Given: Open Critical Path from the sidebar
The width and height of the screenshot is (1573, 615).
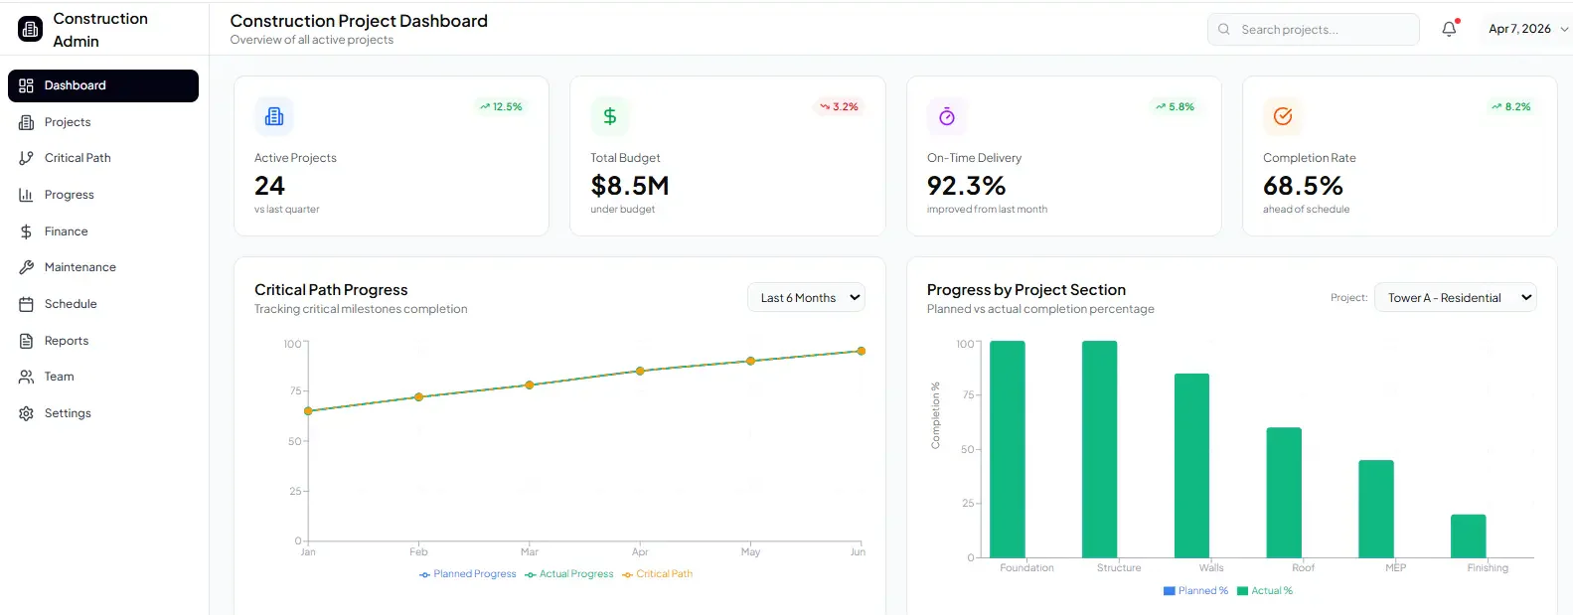Looking at the screenshot, I should click(x=103, y=158).
